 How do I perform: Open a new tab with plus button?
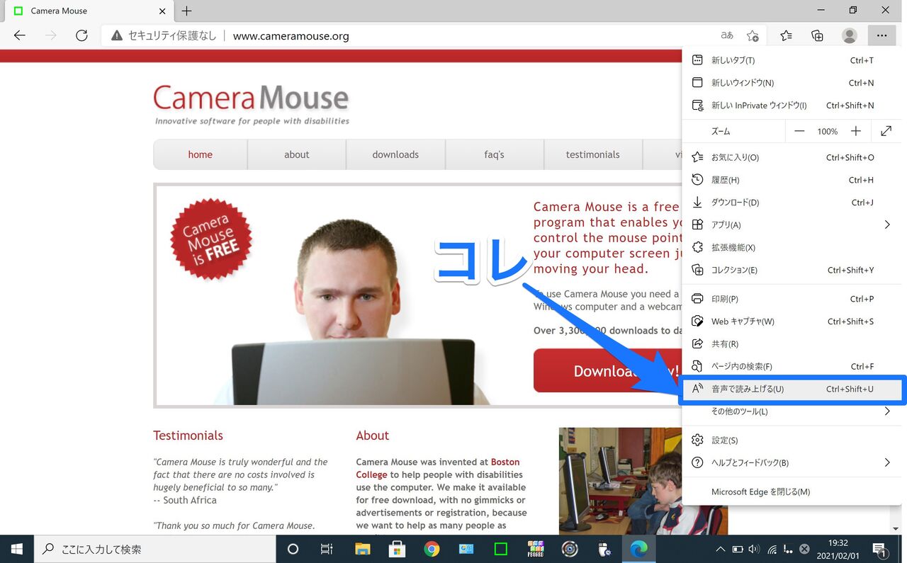[187, 11]
